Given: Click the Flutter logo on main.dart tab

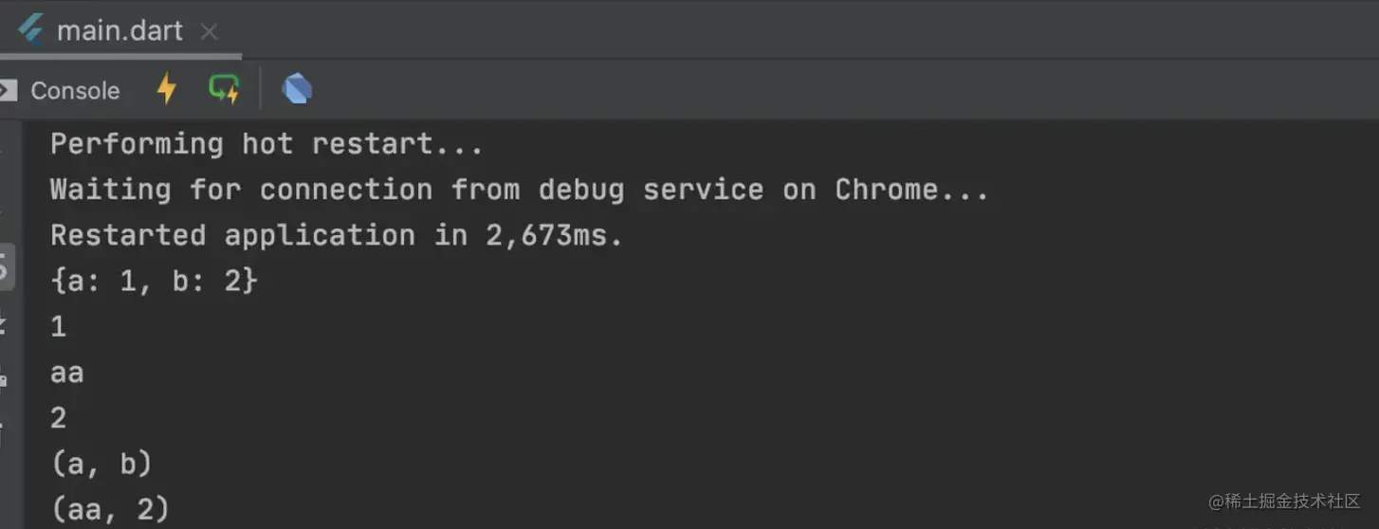Looking at the screenshot, I should click(31, 30).
